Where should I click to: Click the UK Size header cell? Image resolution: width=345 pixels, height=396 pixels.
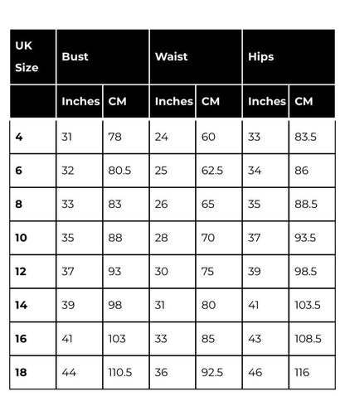(x=33, y=57)
